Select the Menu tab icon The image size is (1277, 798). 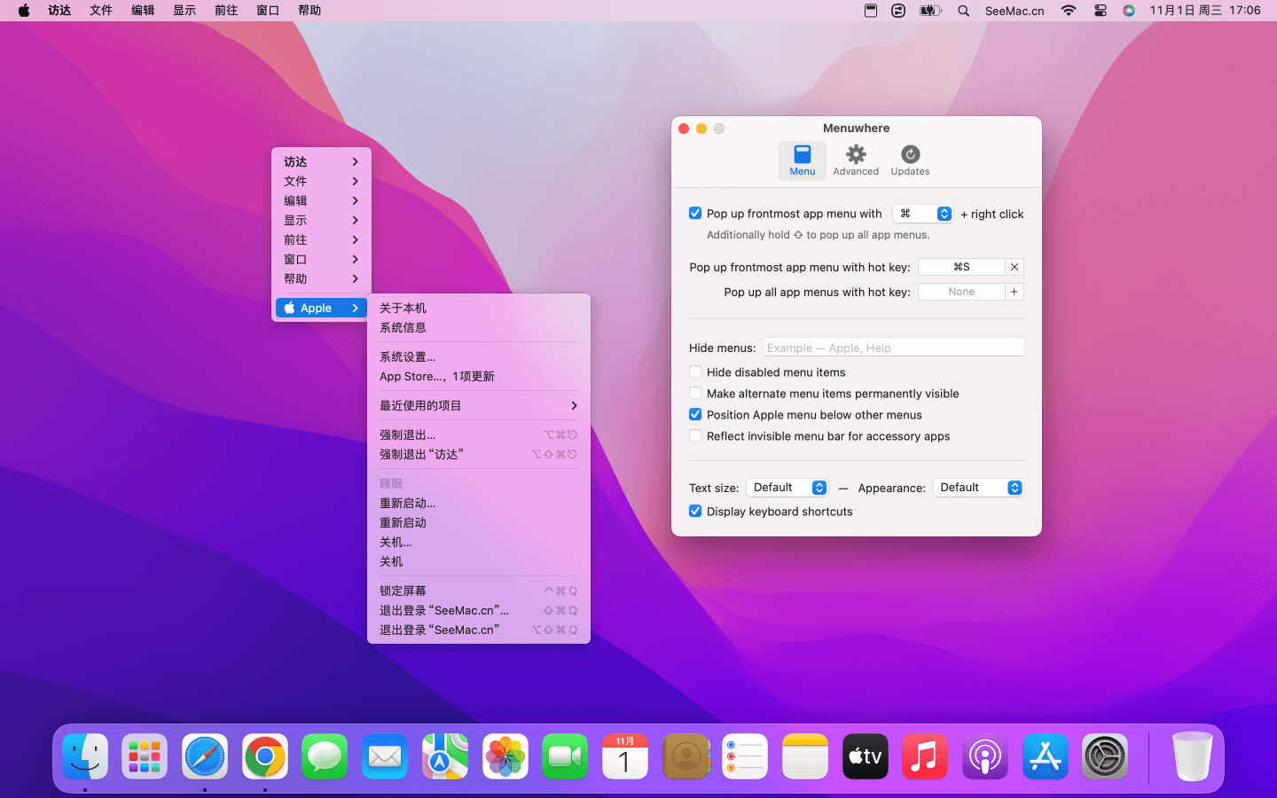(802, 155)
